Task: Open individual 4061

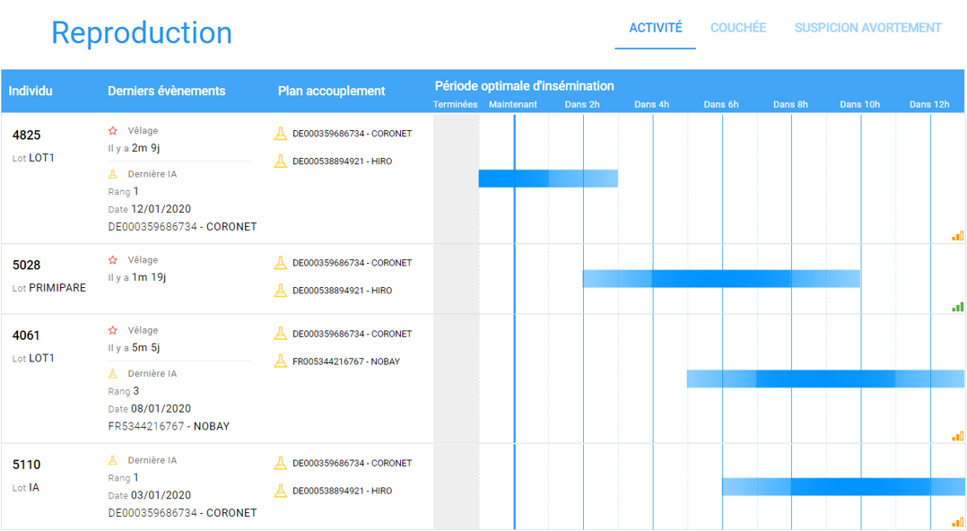Action: click(x=26, y=335)
